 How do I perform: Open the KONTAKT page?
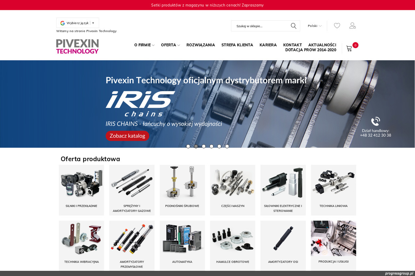pyautogui.click(x=293, y=45)
